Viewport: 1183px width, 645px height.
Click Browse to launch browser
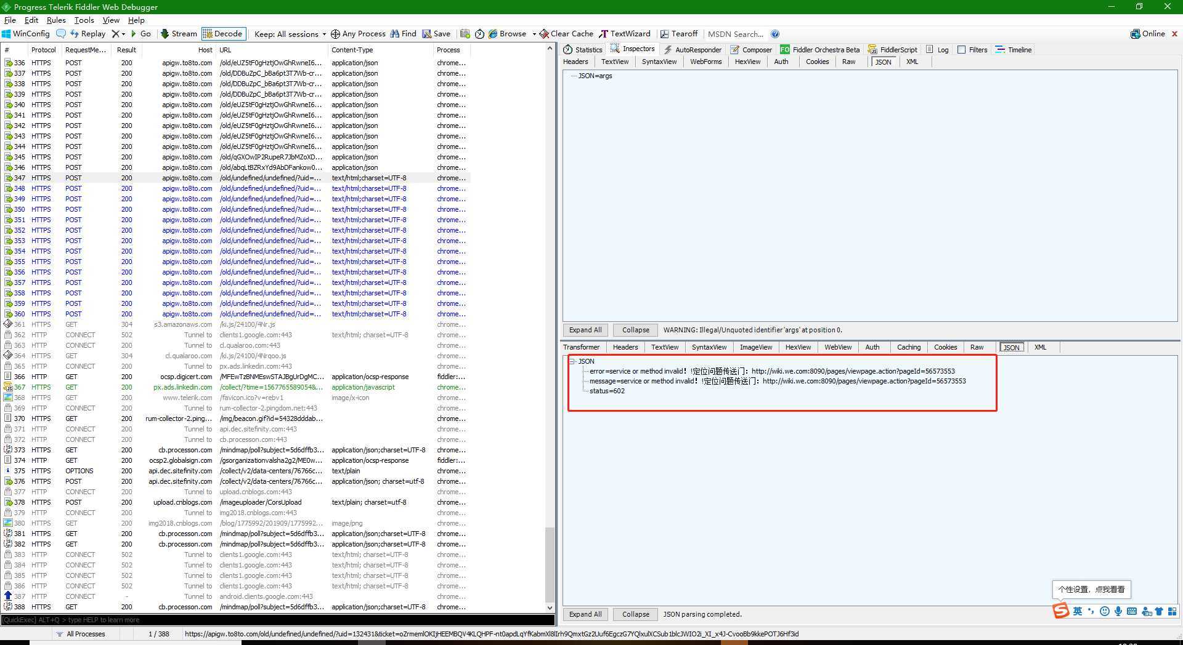[507, 34]
